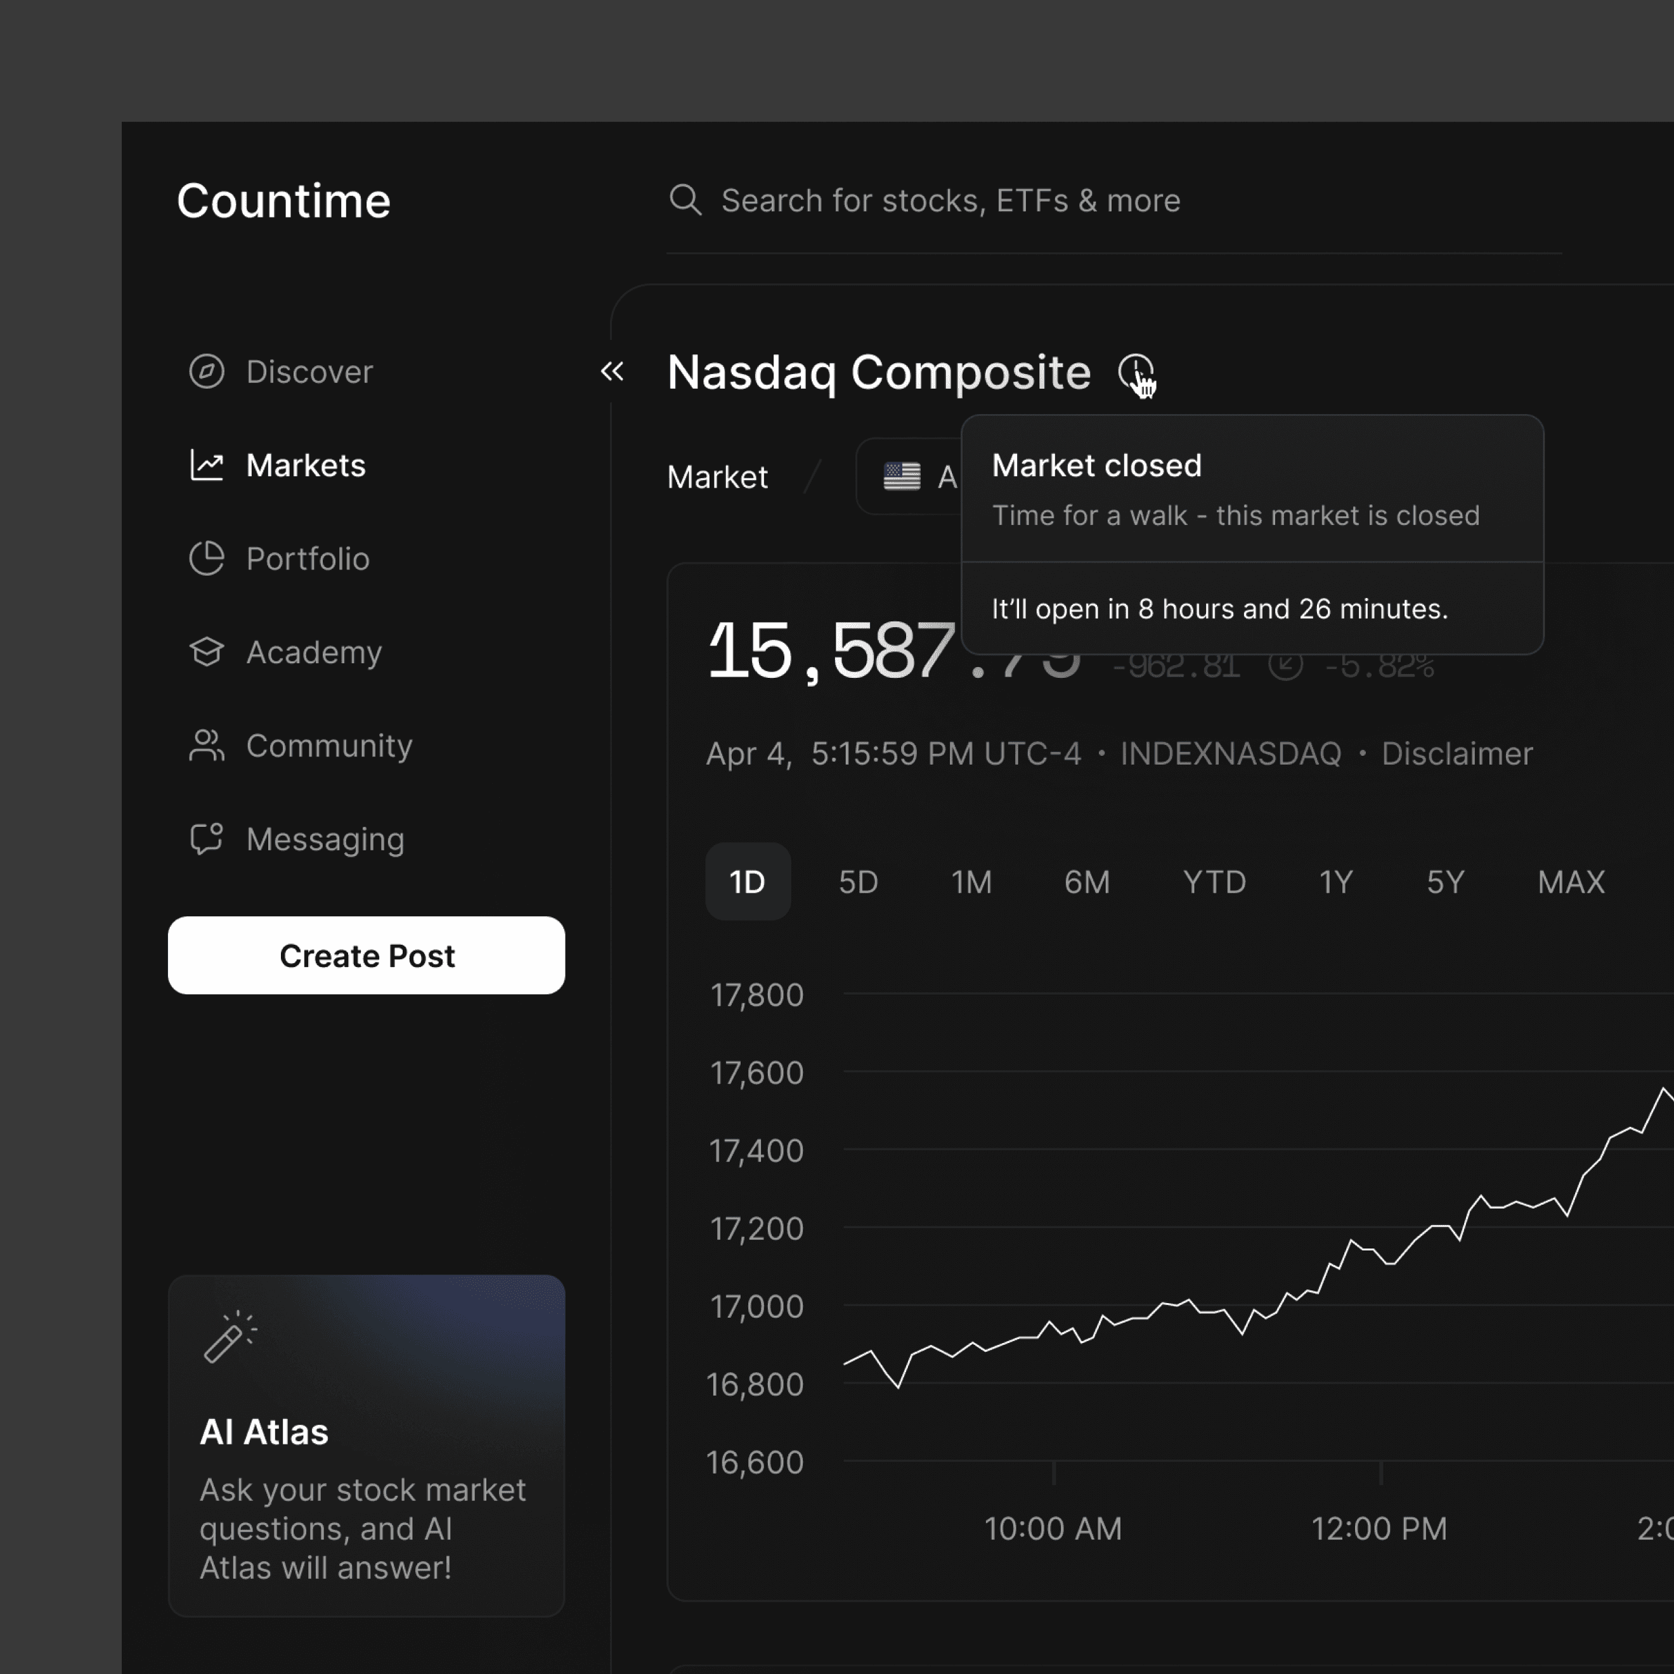Click the Markets chart icon
The height and width of the screenshot is (1674, 1674).
click(206, 465)
